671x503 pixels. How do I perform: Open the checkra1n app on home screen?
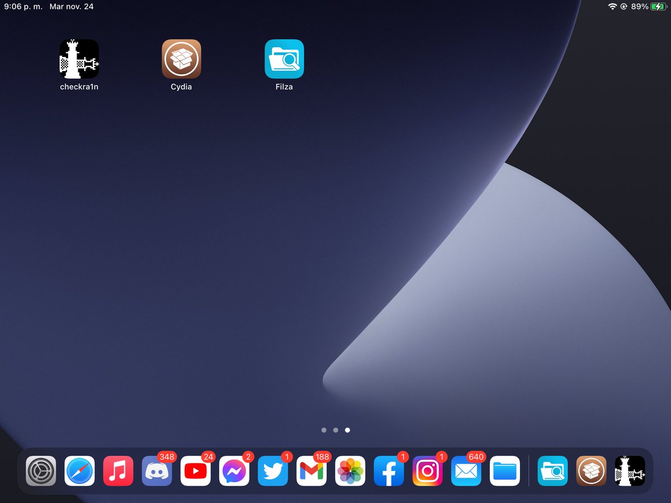[79, 59]
